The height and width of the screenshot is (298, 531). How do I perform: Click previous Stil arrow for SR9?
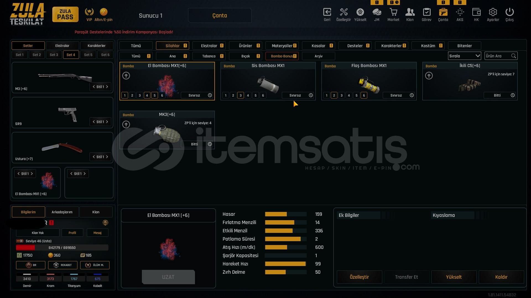point(94,122)
